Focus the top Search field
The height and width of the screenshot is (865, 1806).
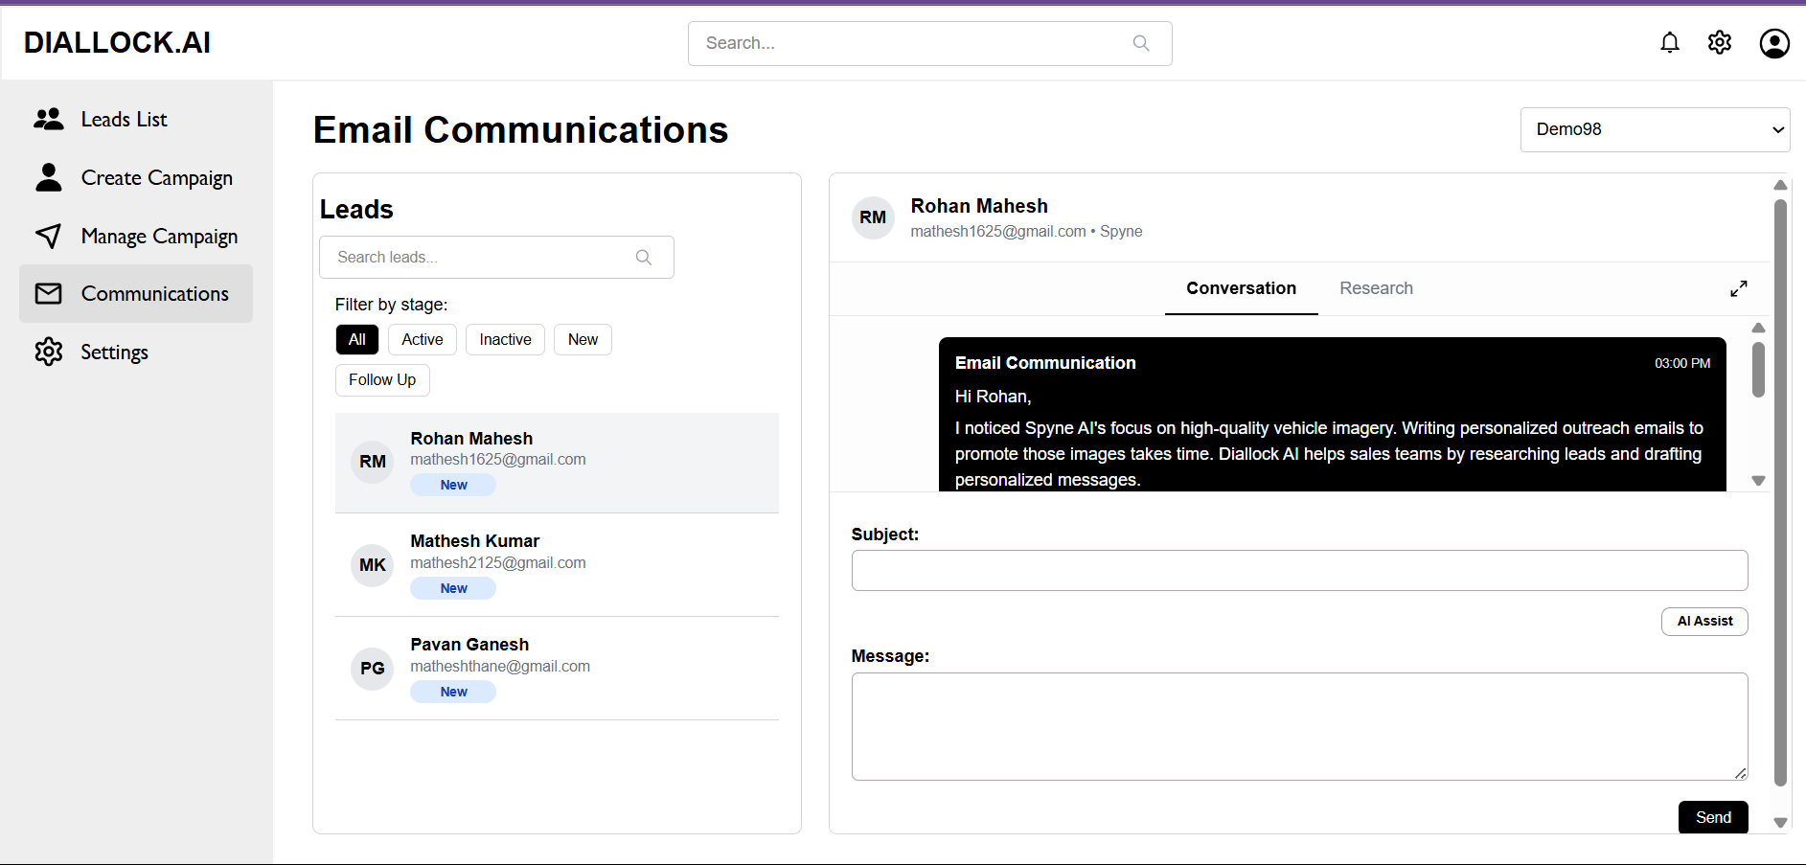point(929,43)
